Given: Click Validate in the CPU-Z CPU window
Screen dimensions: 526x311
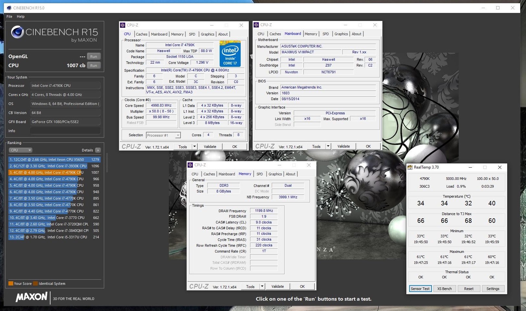Looking at the screenshot, I should pos(210,147).
